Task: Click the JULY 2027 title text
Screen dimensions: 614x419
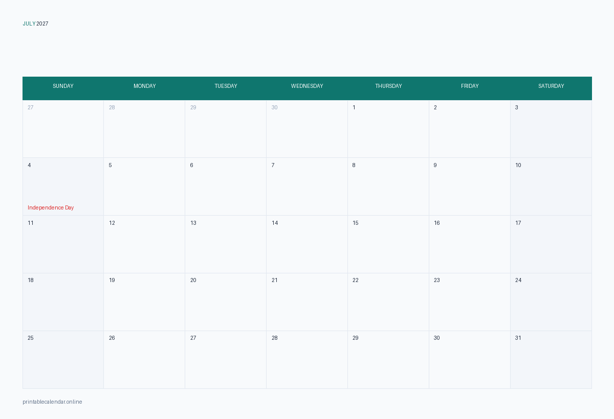Action: (x=35, y=24)
